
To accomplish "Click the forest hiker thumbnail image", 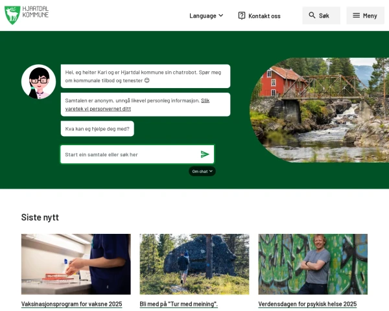I will pyautogui.click(x=194, y=264).
